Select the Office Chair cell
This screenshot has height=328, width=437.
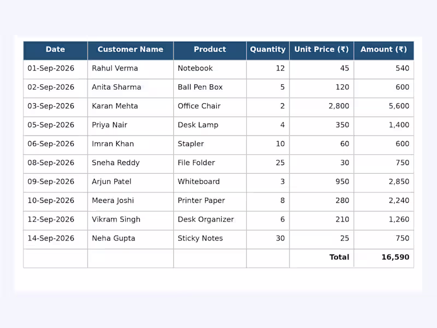point(210,107)
